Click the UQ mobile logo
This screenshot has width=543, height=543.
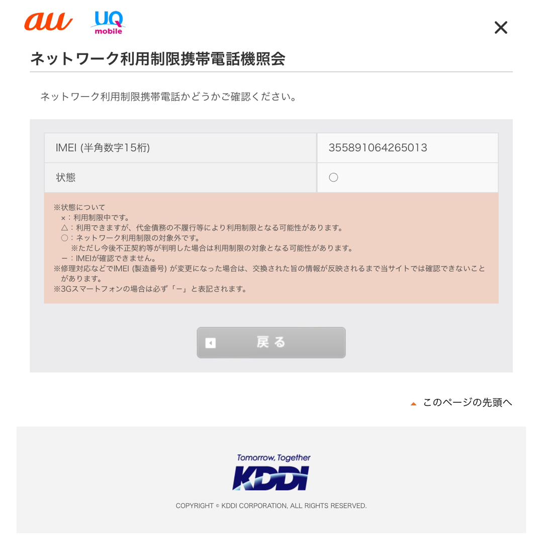[x=109, y=23]
